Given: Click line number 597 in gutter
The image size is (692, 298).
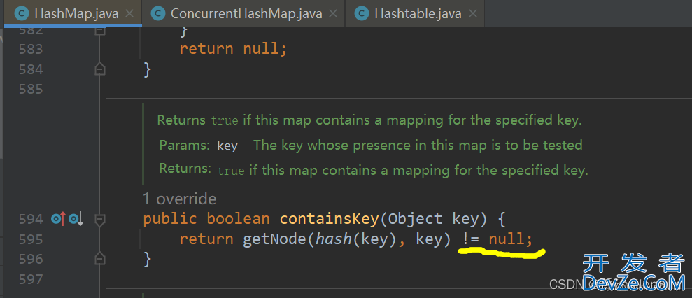Looking at the screenshot, I should click(31, 279).
